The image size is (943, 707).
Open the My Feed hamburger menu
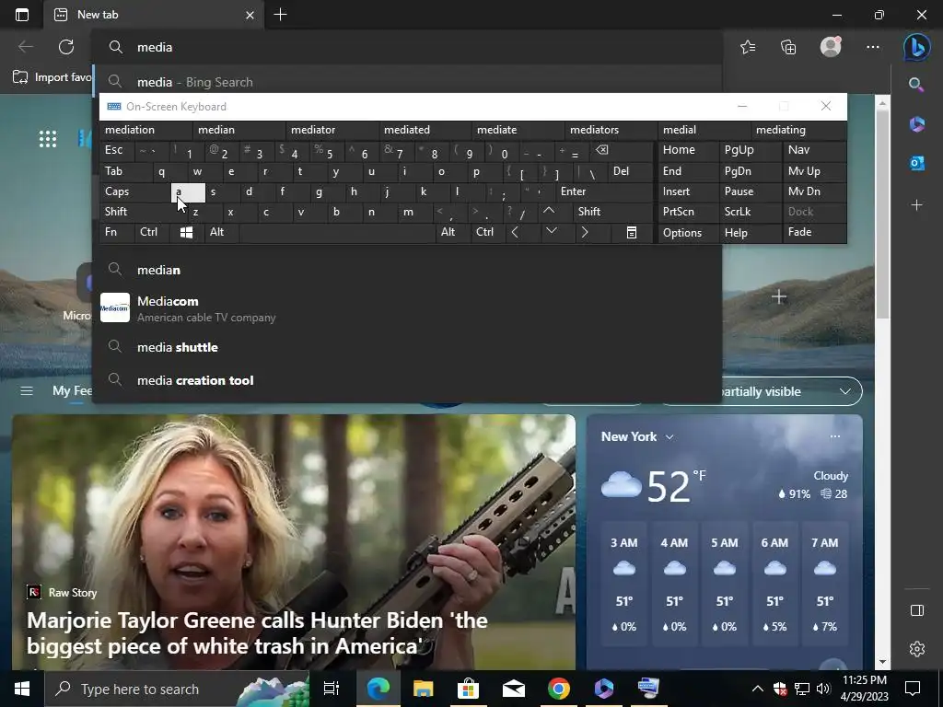point(27,390)
